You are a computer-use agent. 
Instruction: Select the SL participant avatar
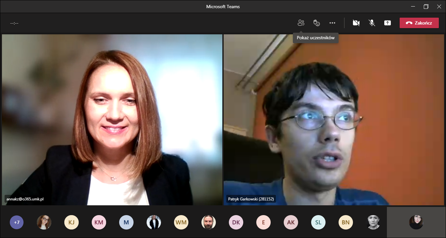318,222
